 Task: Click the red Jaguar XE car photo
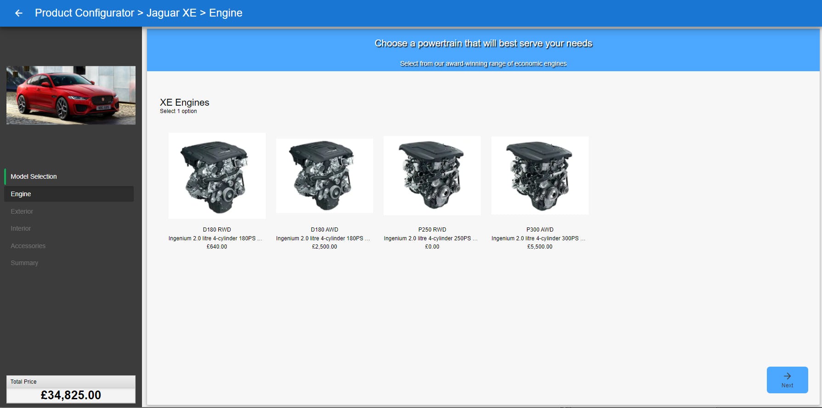[71, 95]
